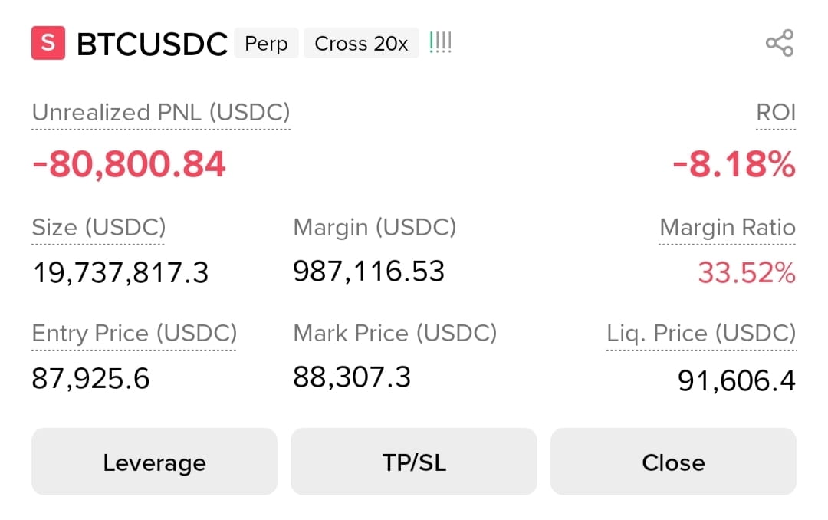The height and width of the screenshot is (520, 828).
Task: Open the Leverage adjustment button
Action: [x=154, y=462]
